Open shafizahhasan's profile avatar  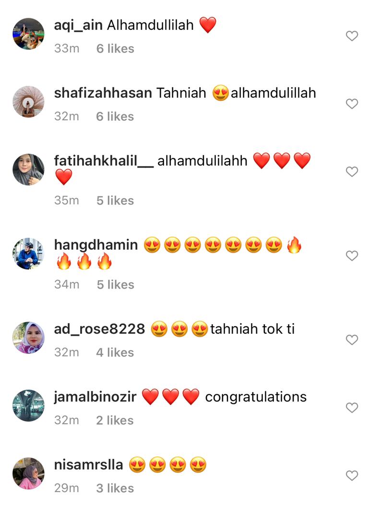pyautogui.click(x=28, y=102)
